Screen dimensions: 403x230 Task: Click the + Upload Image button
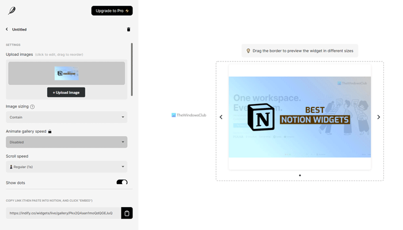point(66,93)
